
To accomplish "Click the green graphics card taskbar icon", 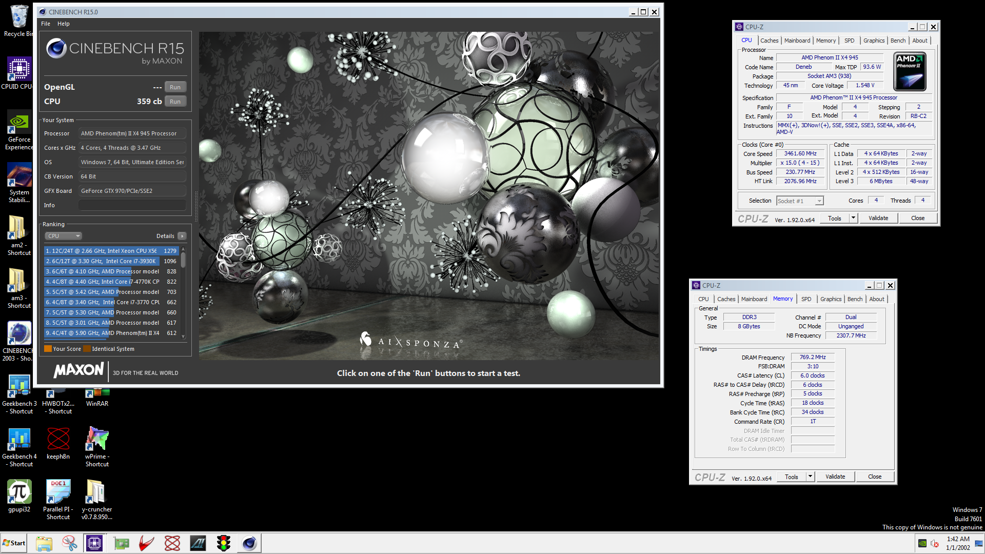I will click(121, 543).
